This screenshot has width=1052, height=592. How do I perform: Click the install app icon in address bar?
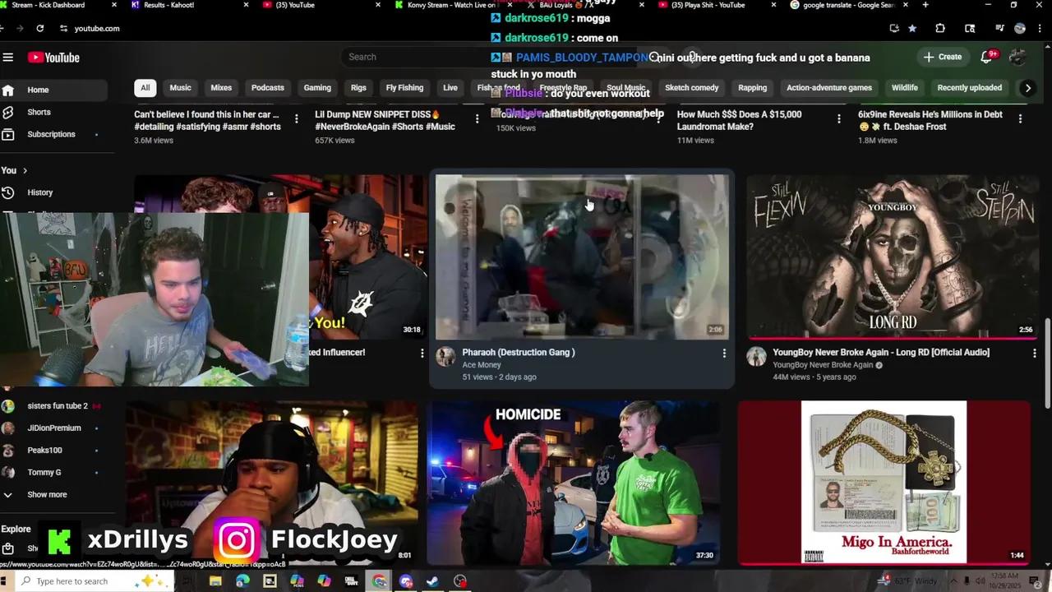point(894,28)
